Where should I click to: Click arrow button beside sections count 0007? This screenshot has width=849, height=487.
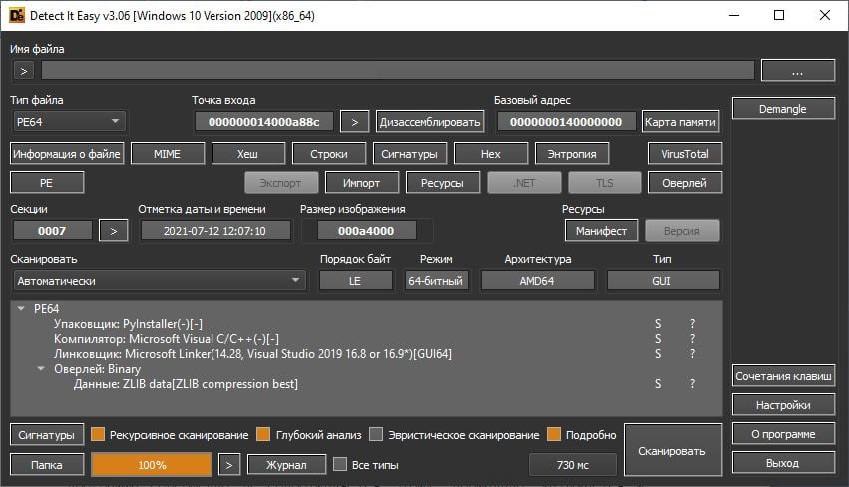(113, 231)
